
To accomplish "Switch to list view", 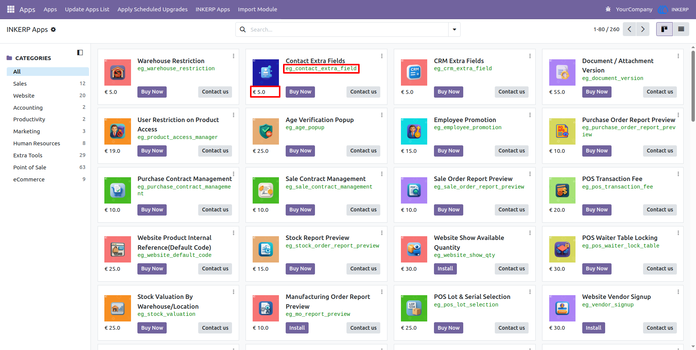I will 681,29.
